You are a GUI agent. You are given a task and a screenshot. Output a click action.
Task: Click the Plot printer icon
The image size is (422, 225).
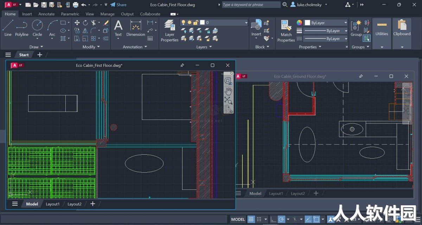[75, 5]
